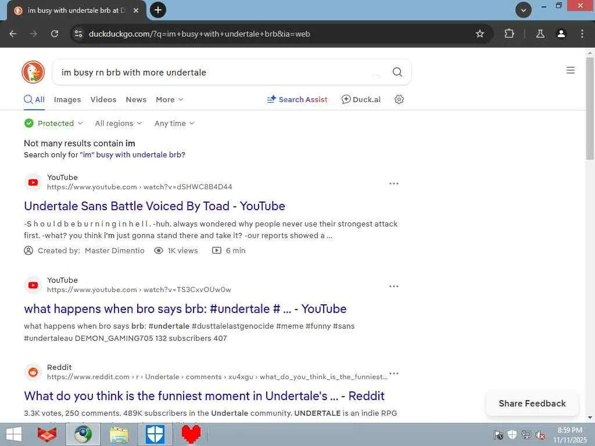
Task: Open 'what happens when bro says brb' result
Action: 185,309
